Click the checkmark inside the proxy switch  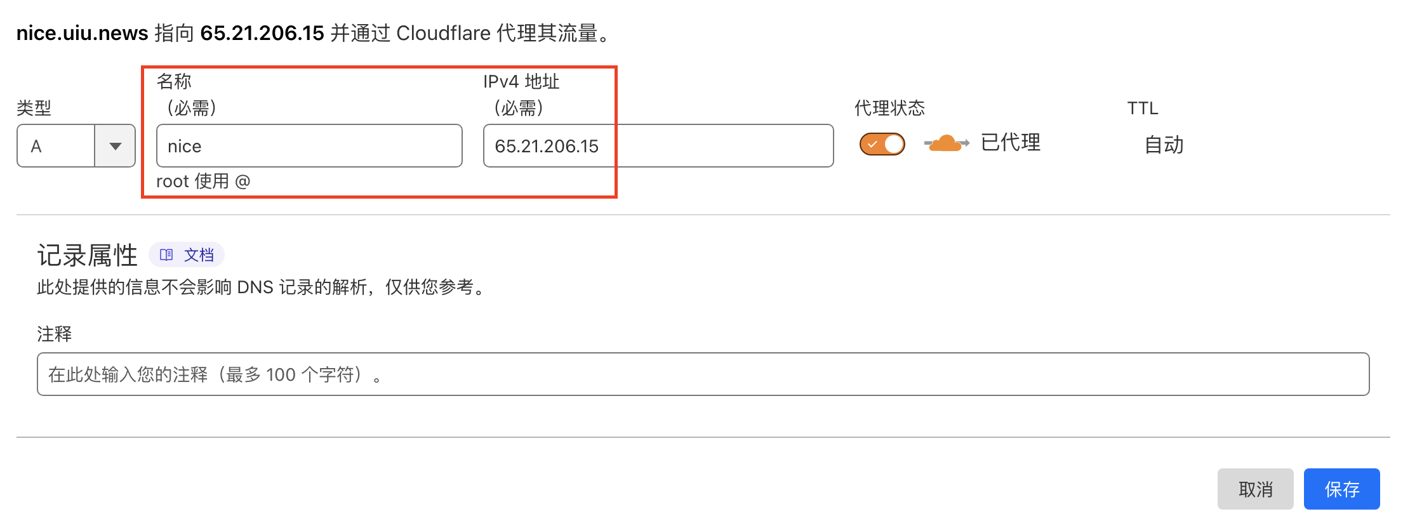pyautogui.click(x=872, y=145)
